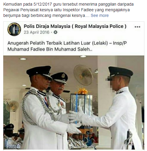Open the 23 April 2016 timestamp link

36,32
